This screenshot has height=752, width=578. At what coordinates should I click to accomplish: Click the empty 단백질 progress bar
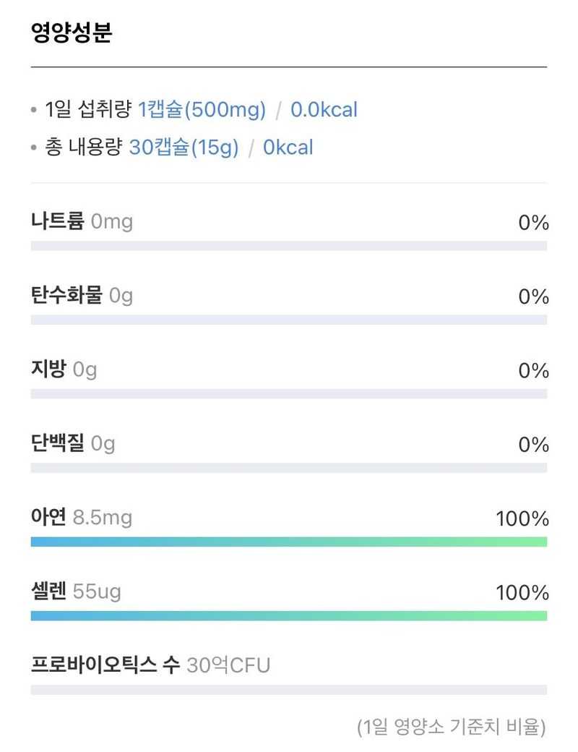(288, 468)
